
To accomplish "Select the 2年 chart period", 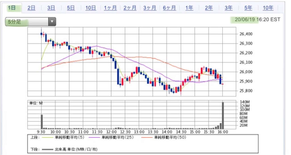I will coord(209,8).
